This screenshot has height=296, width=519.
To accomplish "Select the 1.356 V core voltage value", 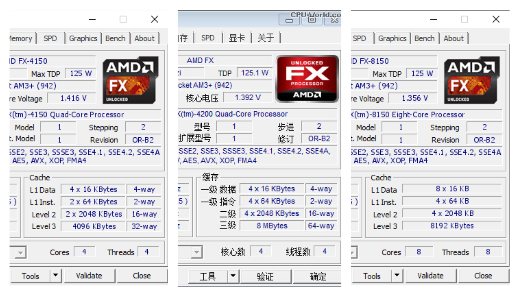I will [x=413, y=98].
